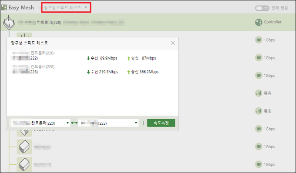296x173 pixels.
Task: Click the second-to-last 1Gbps link icon
Action: (x=259, y=146)
